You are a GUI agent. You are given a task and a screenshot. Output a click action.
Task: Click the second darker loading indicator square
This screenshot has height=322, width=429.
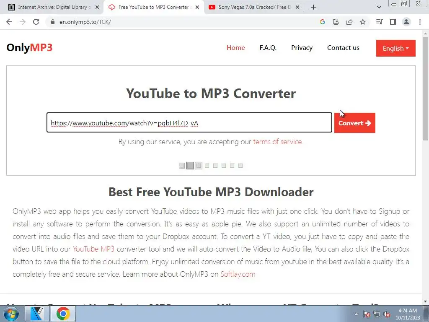190,166
